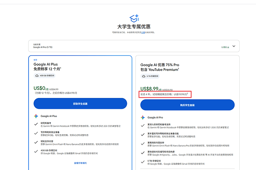The image size is (256, 170).
Task: Click the Gemini sparkle icon next to Google AI Pro
Action: tap(143, 117)
